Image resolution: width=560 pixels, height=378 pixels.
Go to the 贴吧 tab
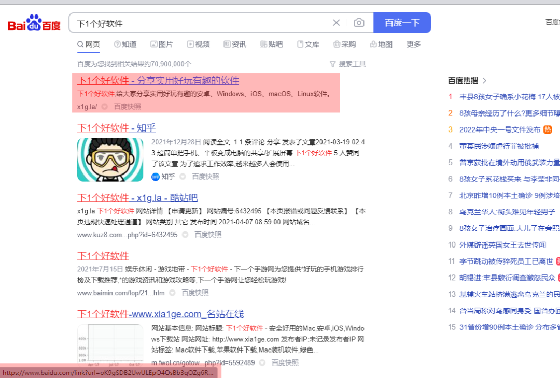(x=271, y=44)
